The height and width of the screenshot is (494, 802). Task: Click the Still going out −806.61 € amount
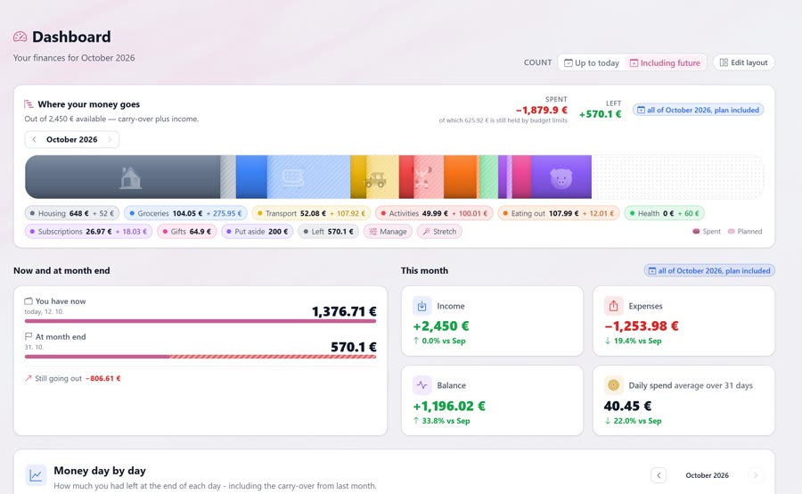click(102, 378)
